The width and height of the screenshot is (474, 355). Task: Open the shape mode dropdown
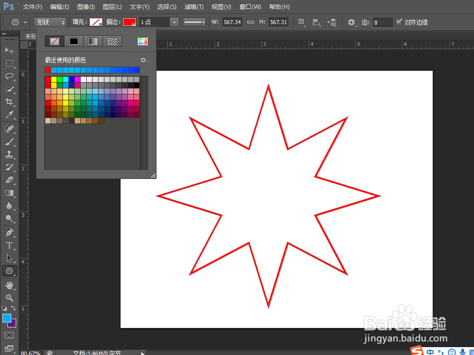click(50, 22)
